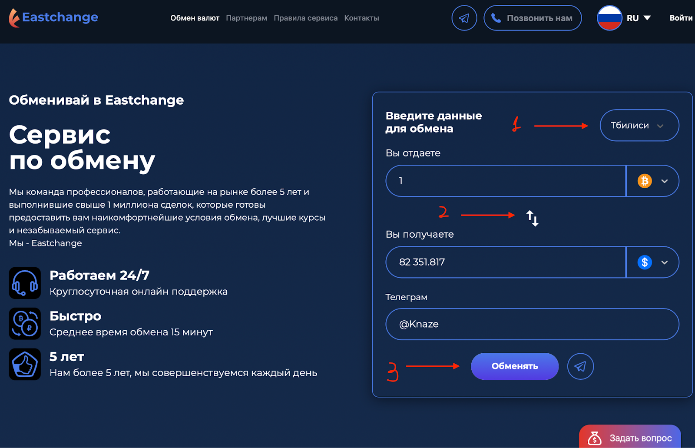This screenshot has height=448, width=695.
Task: Open the RU language selector arrow
Action: coord(647,18)
